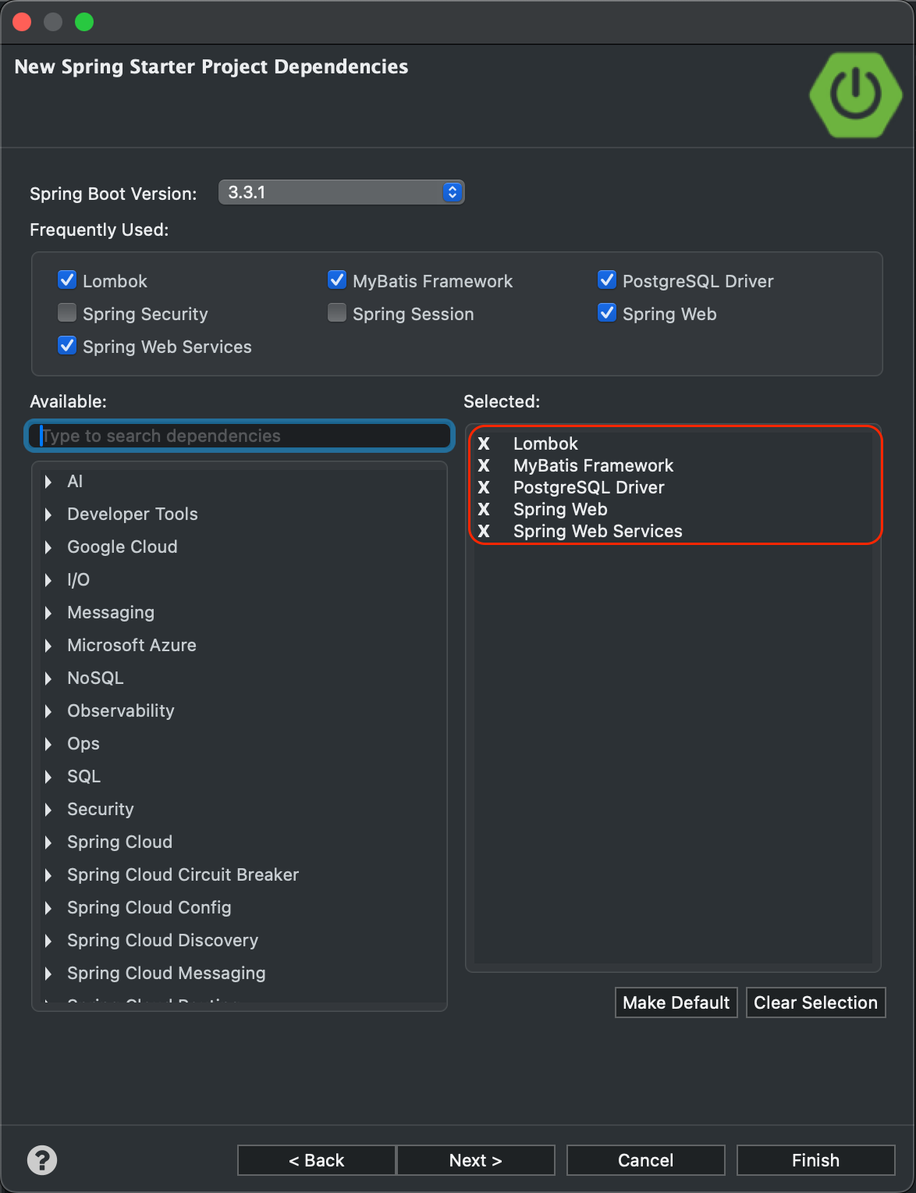
Task: Remove Spring Web Services via its X icon
Action: 484,531
